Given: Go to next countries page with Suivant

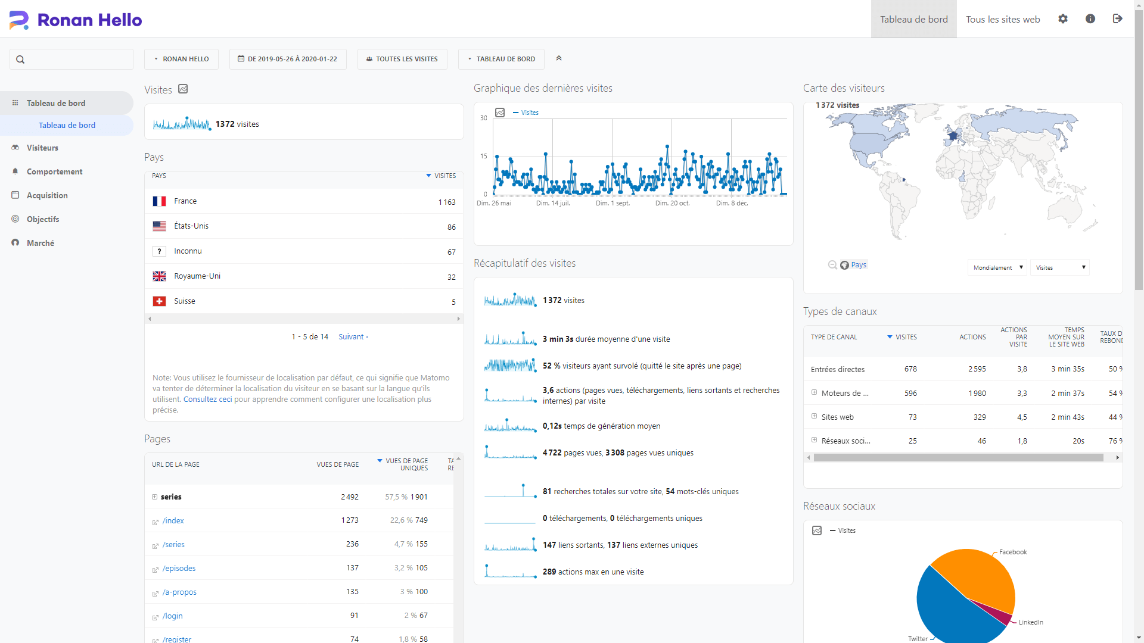Looking at the screenshot, I should click(353, 337).
